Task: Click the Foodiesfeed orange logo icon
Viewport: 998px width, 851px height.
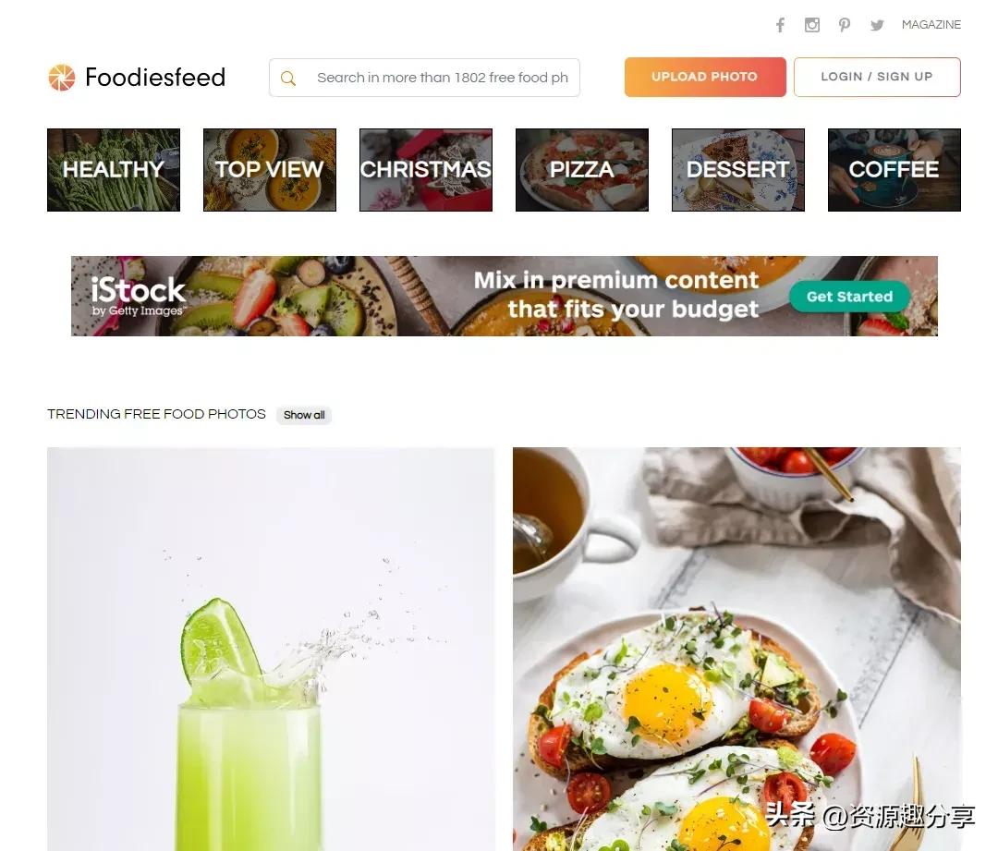Action: tap(62, 78)
